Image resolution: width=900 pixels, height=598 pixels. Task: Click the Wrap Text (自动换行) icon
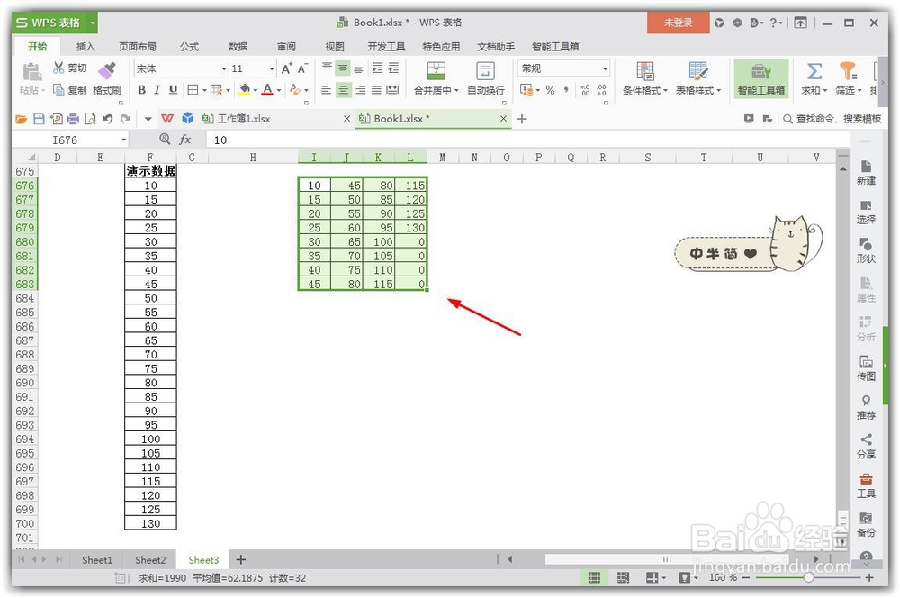click(486, 72)
